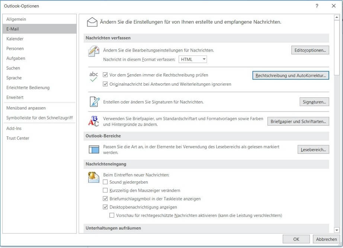Open Briefpapier und Schriftarten dialog
Image resolution: width=343 pixels, height=248 pixels.
coord(298,122)
